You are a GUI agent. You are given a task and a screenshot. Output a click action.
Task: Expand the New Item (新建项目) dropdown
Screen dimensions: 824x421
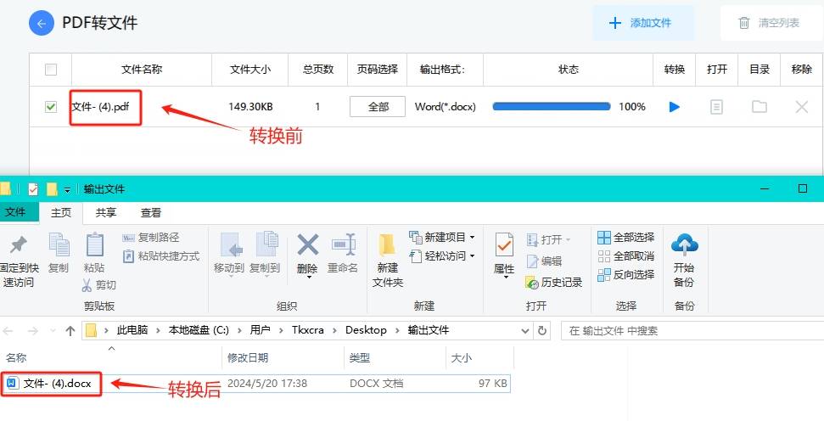pyautogui.click(x=472, y=237)
